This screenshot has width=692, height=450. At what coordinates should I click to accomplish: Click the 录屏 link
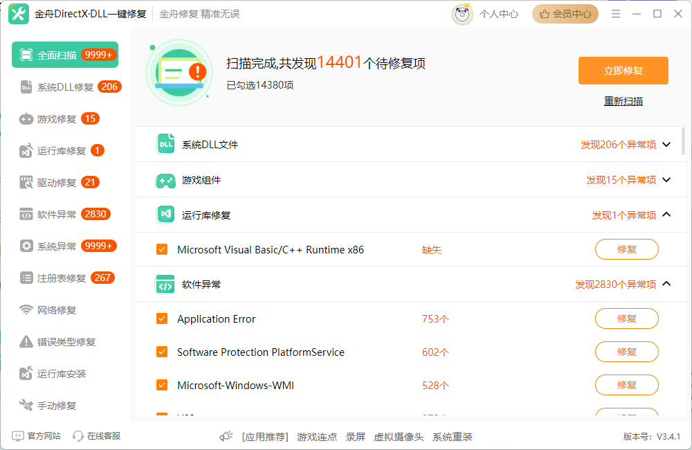(x=355, y=437)
